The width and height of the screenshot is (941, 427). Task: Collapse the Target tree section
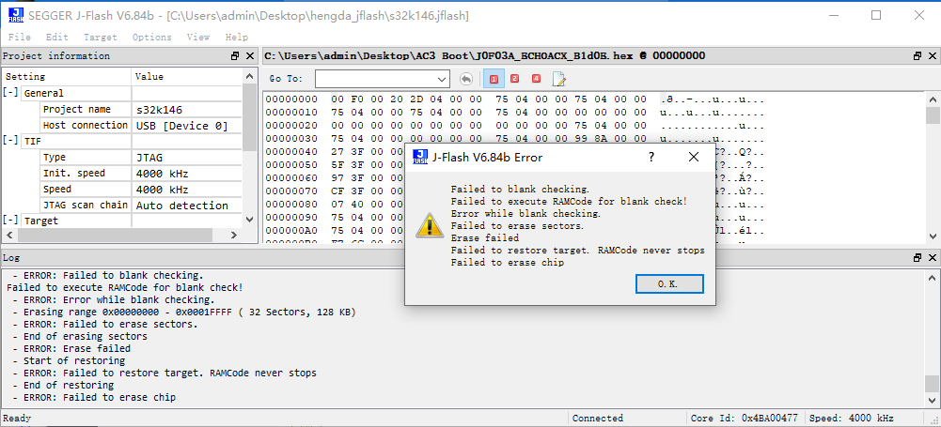click(10, 221)
